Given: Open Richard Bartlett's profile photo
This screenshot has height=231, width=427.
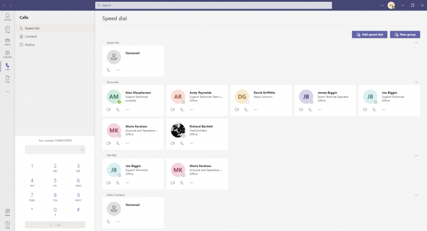Looking at the screenshot, I should coord(178,130).
